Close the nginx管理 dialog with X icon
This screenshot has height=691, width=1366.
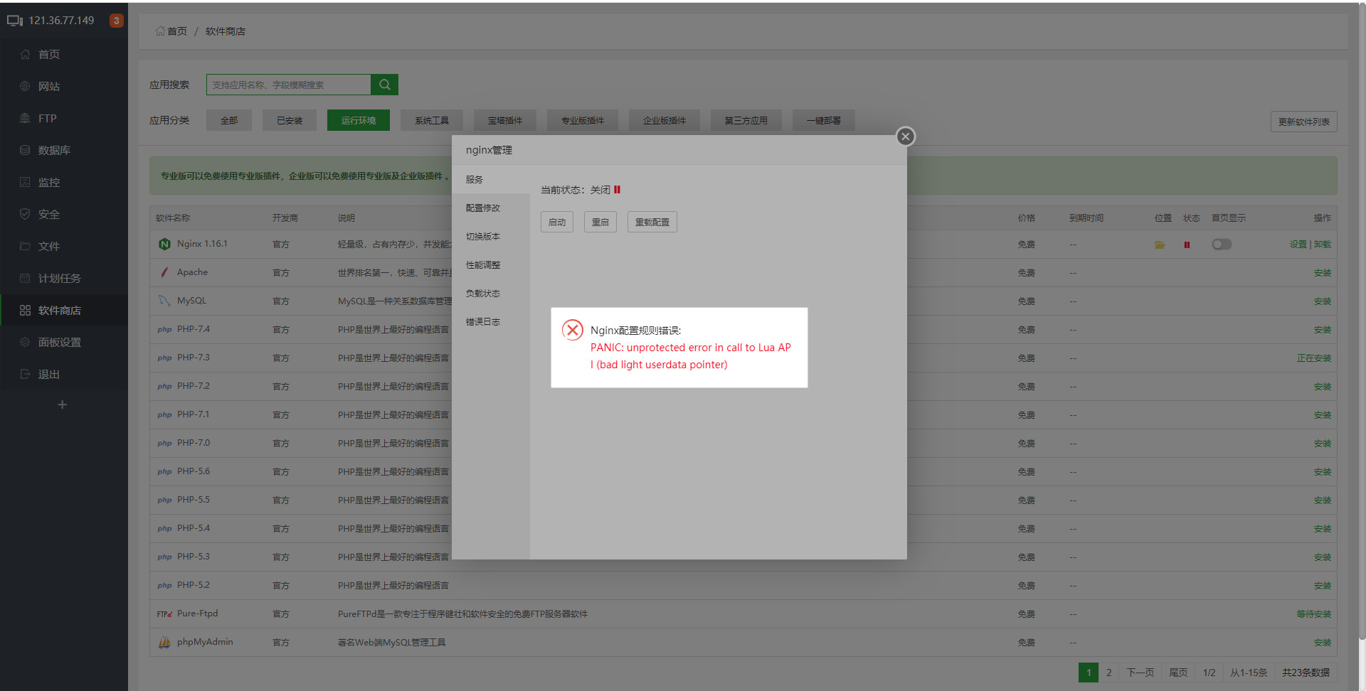coord(905,136)
